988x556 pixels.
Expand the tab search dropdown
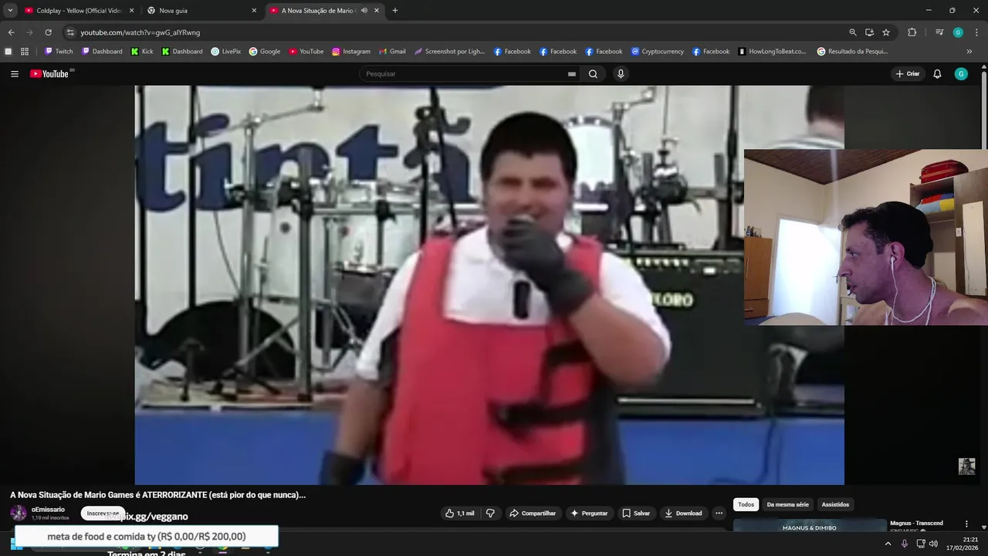(x=10, y=11)
